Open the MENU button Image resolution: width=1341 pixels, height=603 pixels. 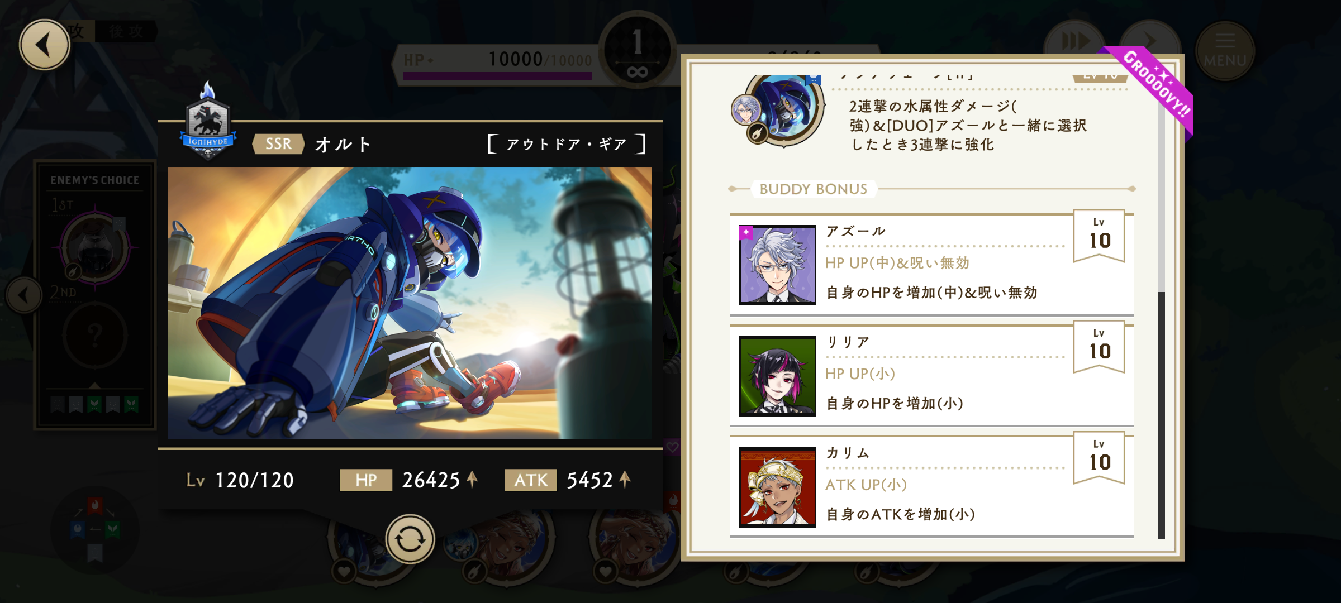click(x=1225, y=51)
